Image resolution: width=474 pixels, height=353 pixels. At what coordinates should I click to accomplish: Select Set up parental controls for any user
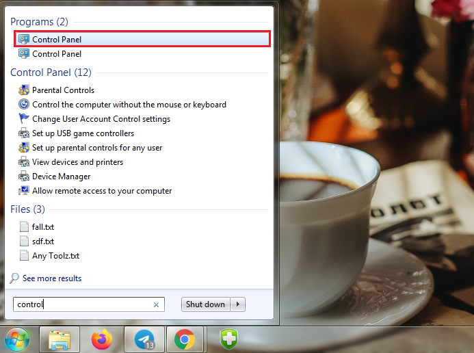pyautogui.click(x=96, y=148)
